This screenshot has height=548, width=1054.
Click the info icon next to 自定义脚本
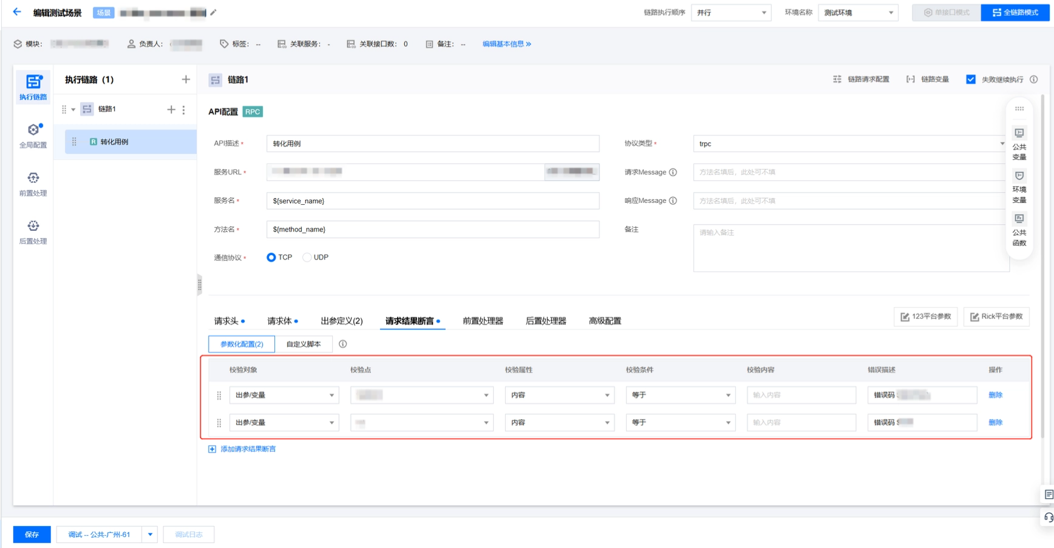tap(342, 344)
